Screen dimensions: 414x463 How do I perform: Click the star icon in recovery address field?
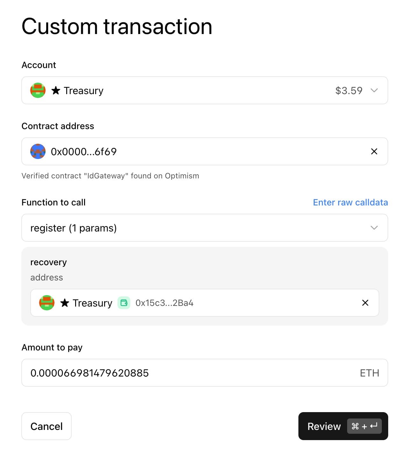click(65, 303)
